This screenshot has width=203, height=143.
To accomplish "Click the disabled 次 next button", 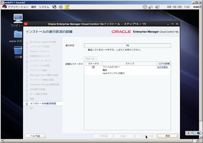I will (123, 136).
